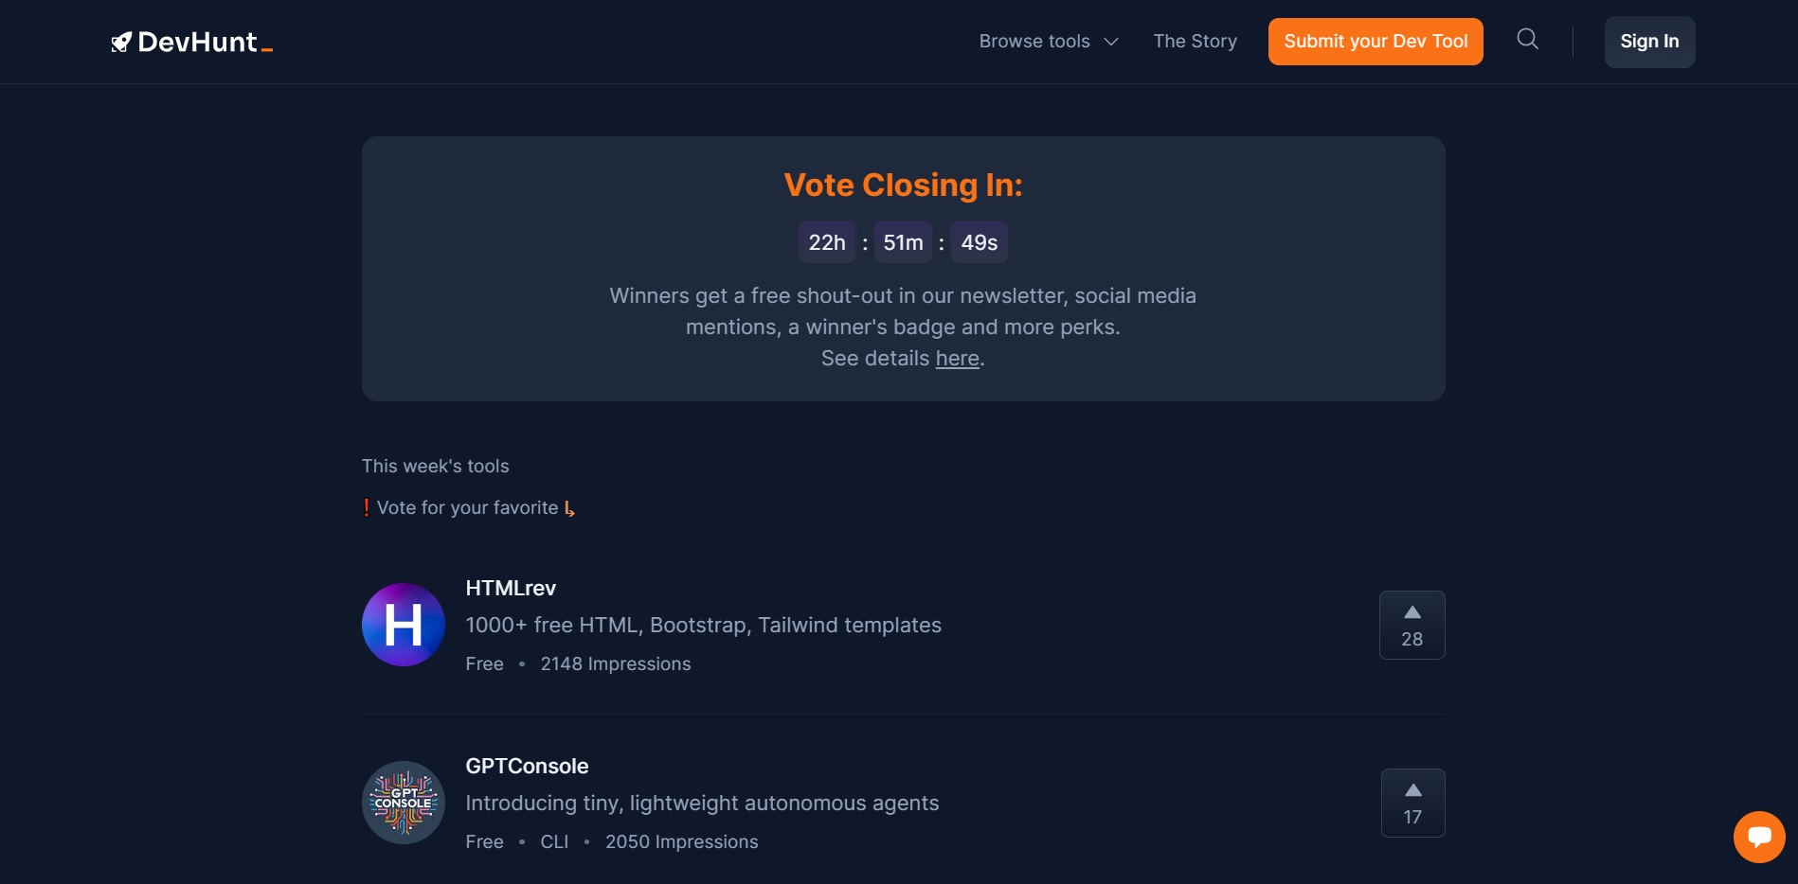1798x884 pixels.
Task: Click the DevHunt rocket logo icon
Action: click(x=120, y=43)
